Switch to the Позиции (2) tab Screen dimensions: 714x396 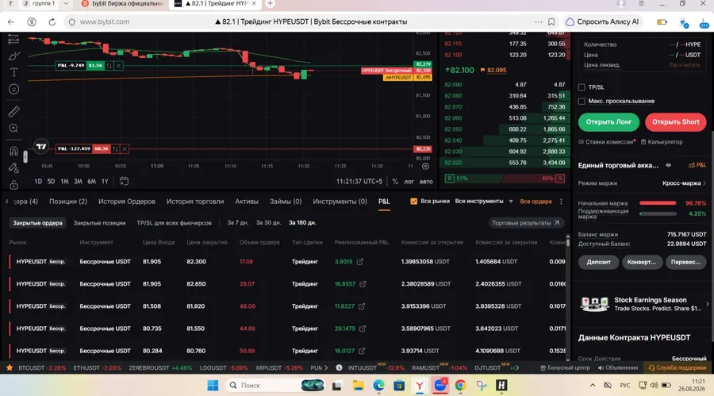click(68, 202)
